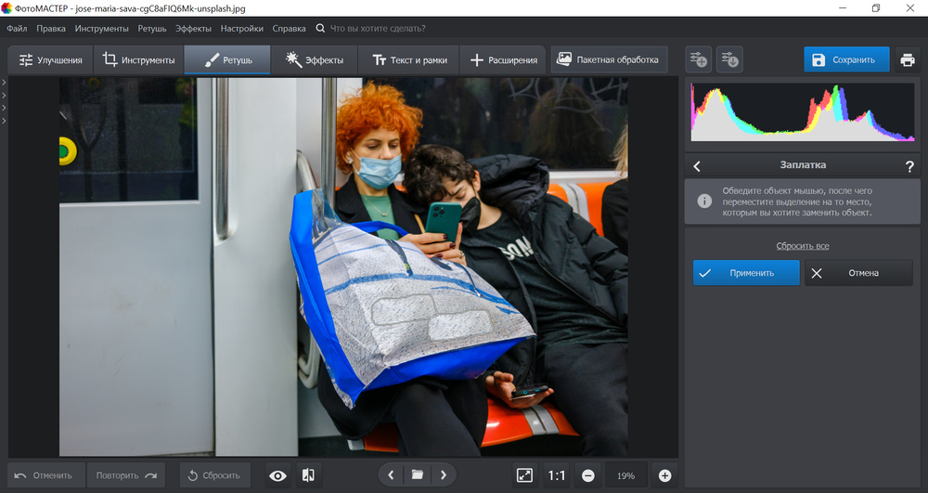Click the save preset icon with plus
Image resolution: width=928 pixels, height=493 pixels.
[x=698, y=60]
